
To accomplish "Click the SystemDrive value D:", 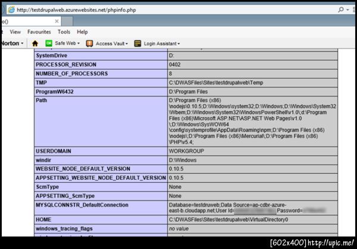I will [171, 55].
